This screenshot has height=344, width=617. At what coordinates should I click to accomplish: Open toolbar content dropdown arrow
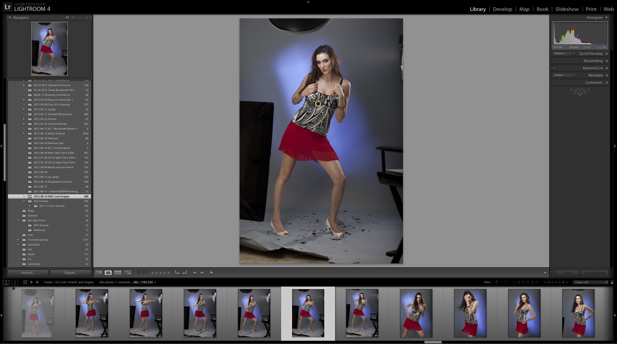pos(545,273)
